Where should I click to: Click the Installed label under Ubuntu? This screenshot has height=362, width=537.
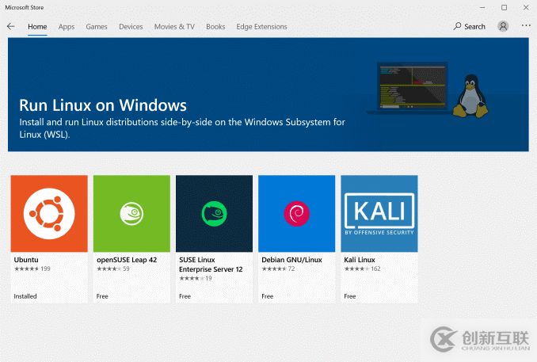coord(25,296)
